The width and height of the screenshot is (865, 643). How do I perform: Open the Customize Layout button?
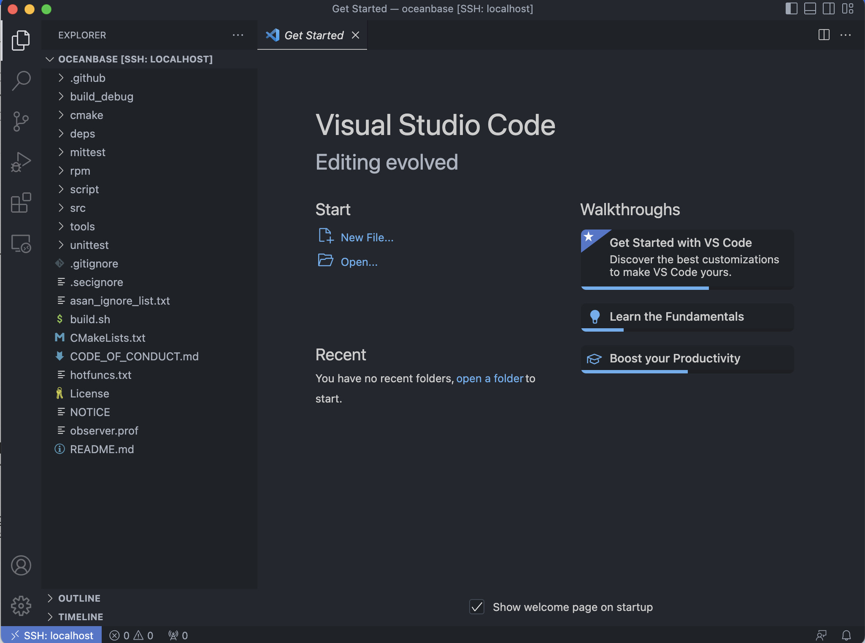847,8
